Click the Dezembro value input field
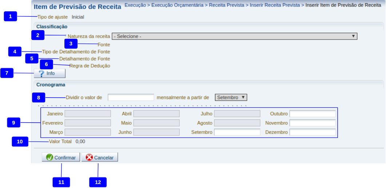The width and height of the screenshot is (386, 188). pos(312,132)
